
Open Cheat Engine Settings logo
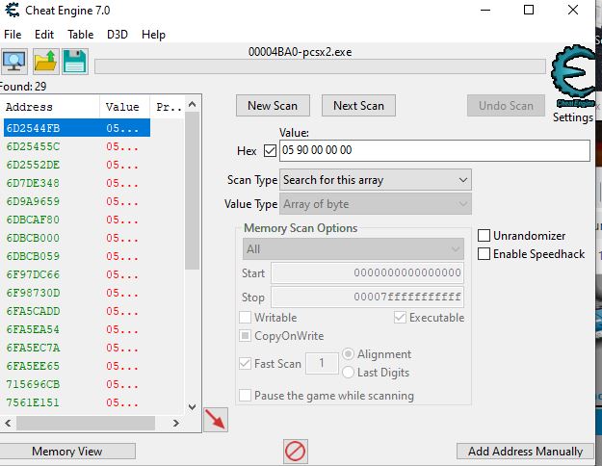click(x=573, y=79)
